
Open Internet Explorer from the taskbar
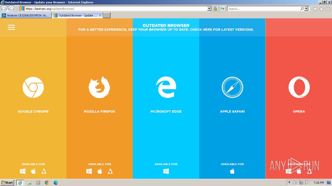click(20, 183)
